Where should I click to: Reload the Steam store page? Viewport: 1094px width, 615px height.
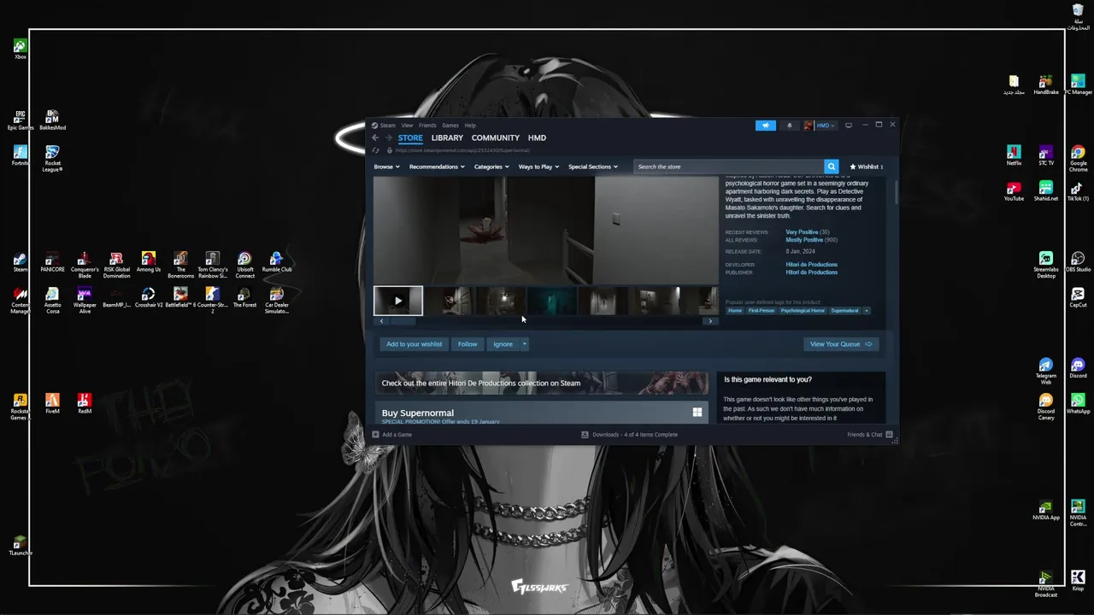[x=375, y=150]
